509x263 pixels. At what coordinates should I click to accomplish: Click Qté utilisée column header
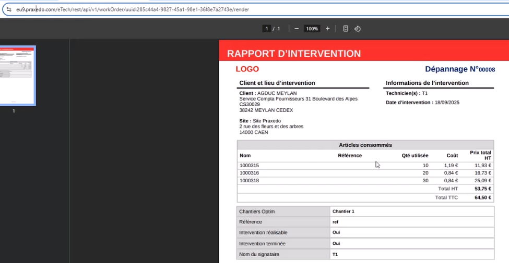coord(415,156)
